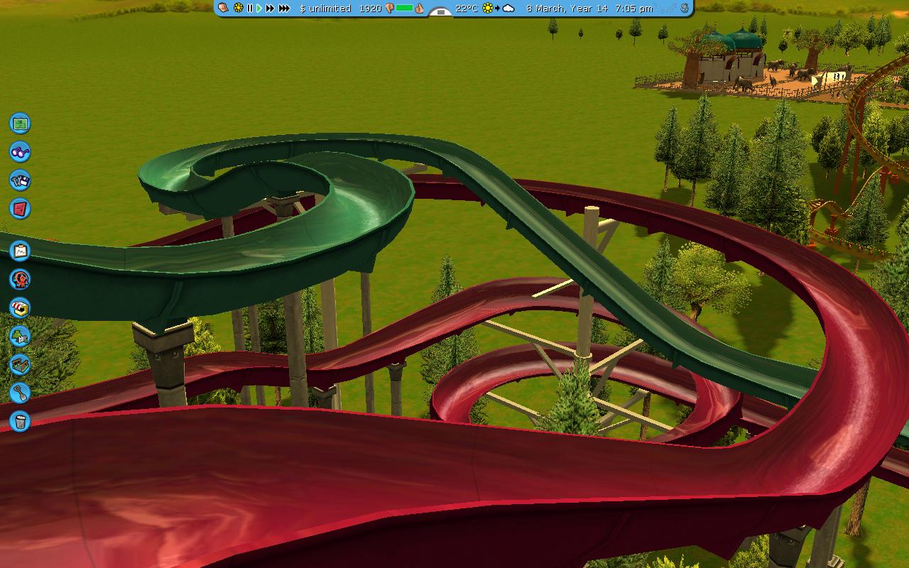This screenshot has height=568, width=909.
Task: Click the 22°C temperature reading
Action: pos(467,9)
